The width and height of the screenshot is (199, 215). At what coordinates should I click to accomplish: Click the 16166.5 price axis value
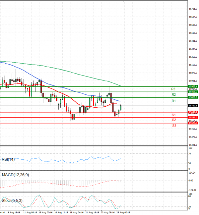193,65
